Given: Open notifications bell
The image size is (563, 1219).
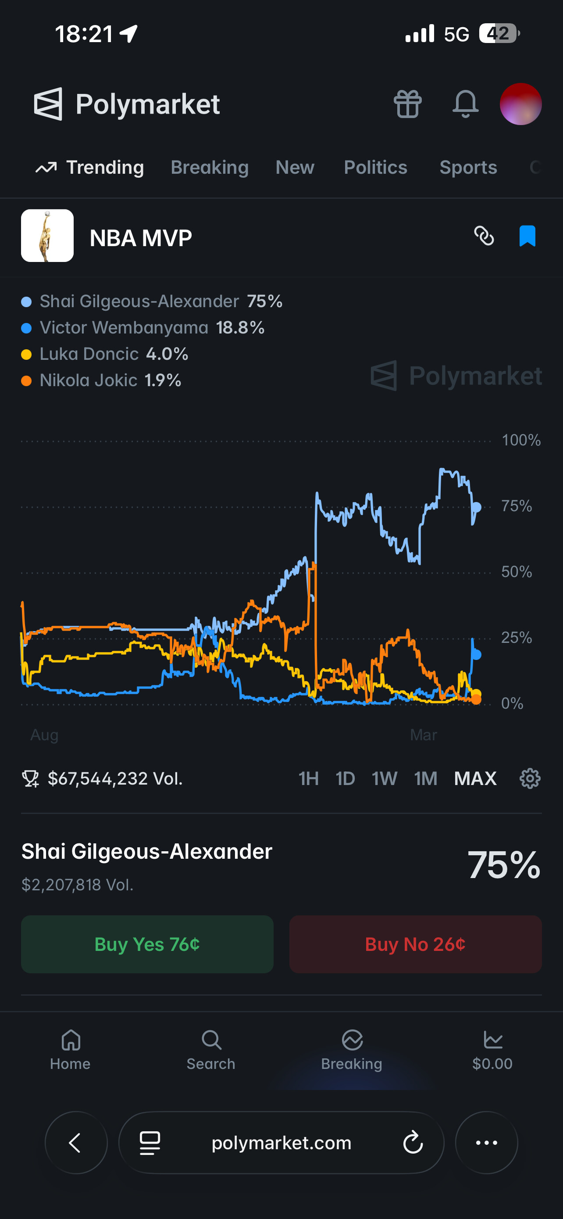Looking at the screenshot, I should (465, 104).
